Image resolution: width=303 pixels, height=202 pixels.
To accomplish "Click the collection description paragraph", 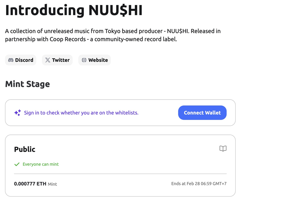I will pyautogui.click(x=112, y=35).
